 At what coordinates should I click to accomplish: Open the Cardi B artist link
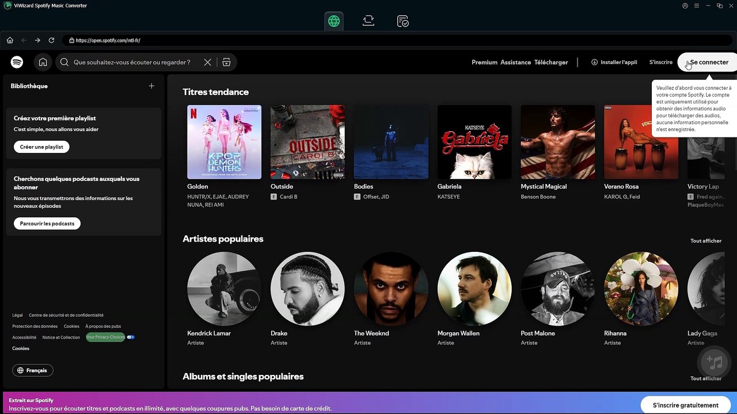[288, 197]
